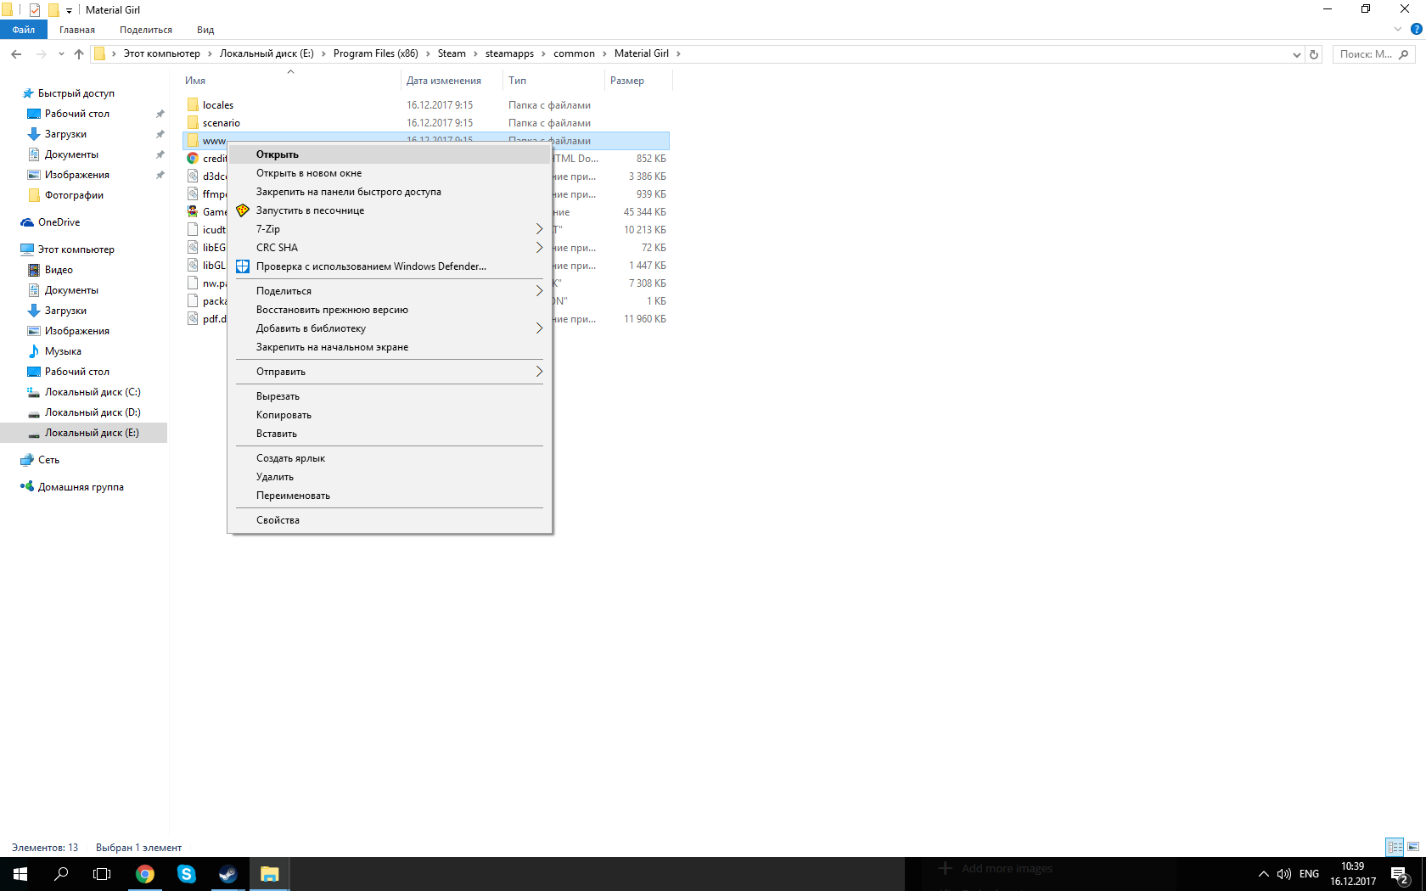Click the Sandboxie icon beside Запустить в песочнице
Viewport: 1426px width, 891px height.
click(243, 210)
